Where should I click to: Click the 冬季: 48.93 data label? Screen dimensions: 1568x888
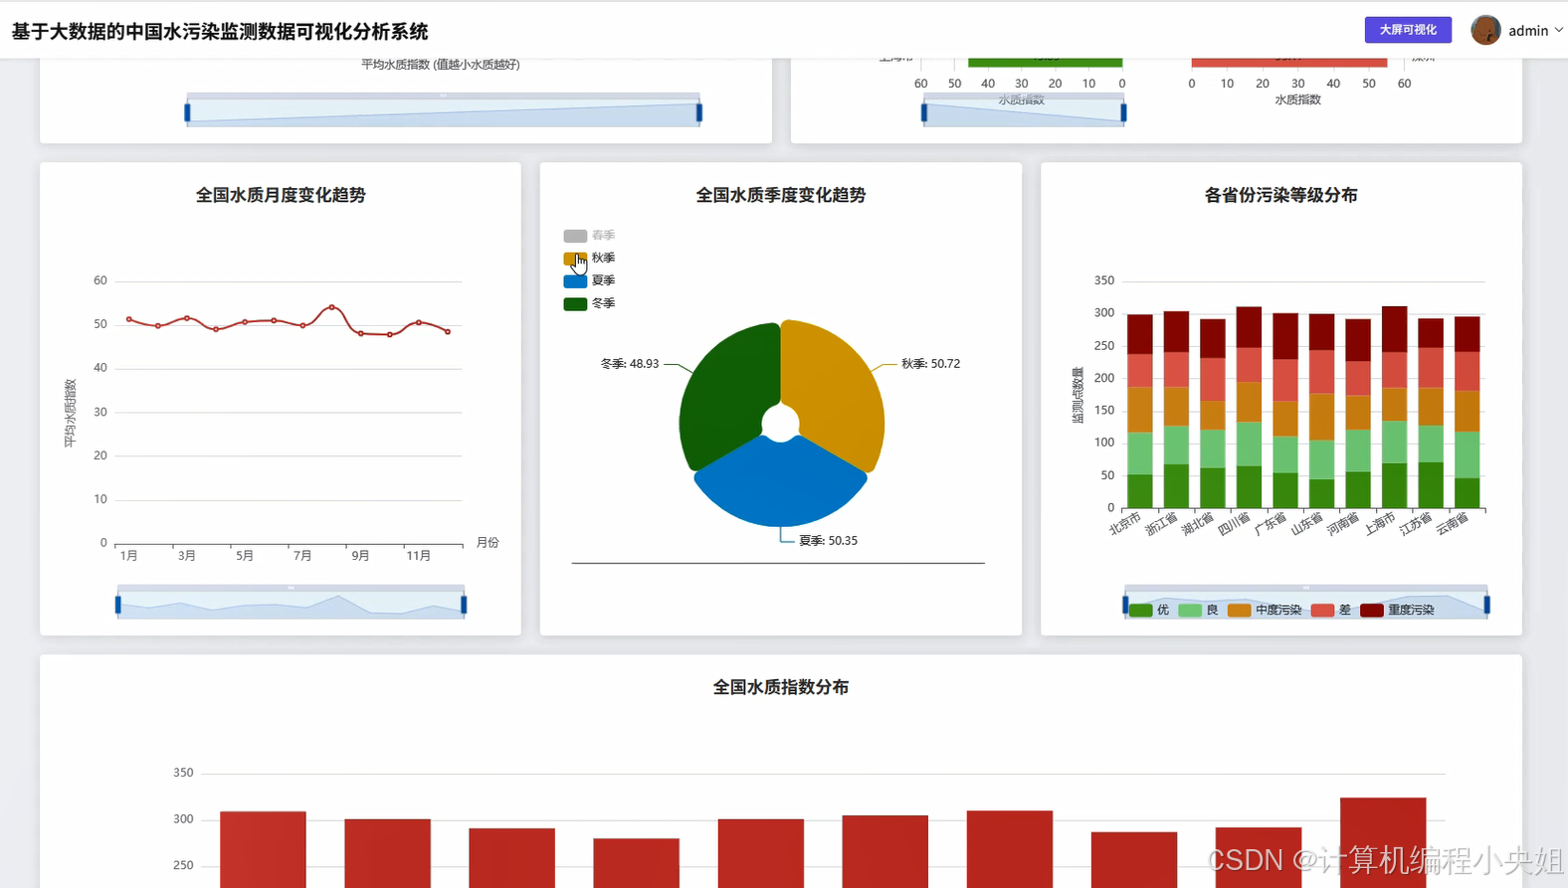(630, 364)
